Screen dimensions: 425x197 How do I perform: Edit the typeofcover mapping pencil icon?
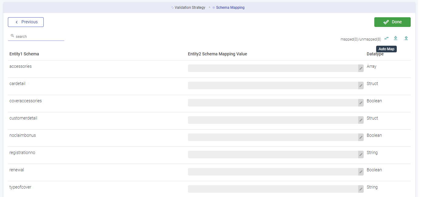[x=361, y=189]
